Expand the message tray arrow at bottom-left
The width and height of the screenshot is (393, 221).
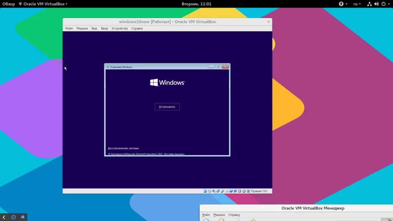tap(4, 217)
